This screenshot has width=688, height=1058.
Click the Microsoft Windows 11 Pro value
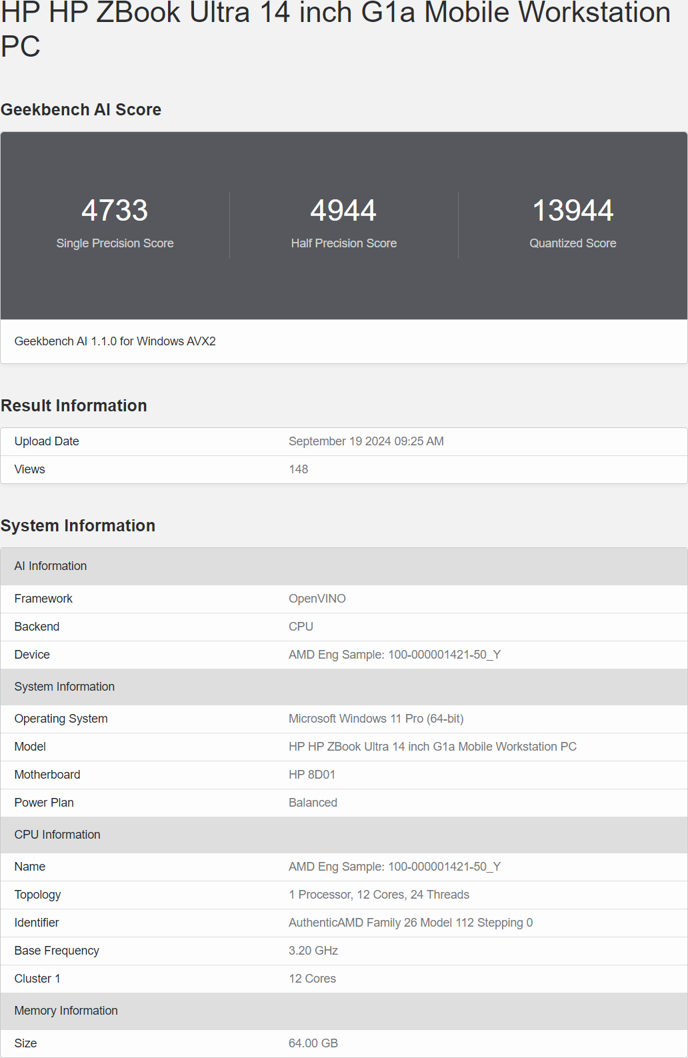pyautogui.click(x=375, y=719)
